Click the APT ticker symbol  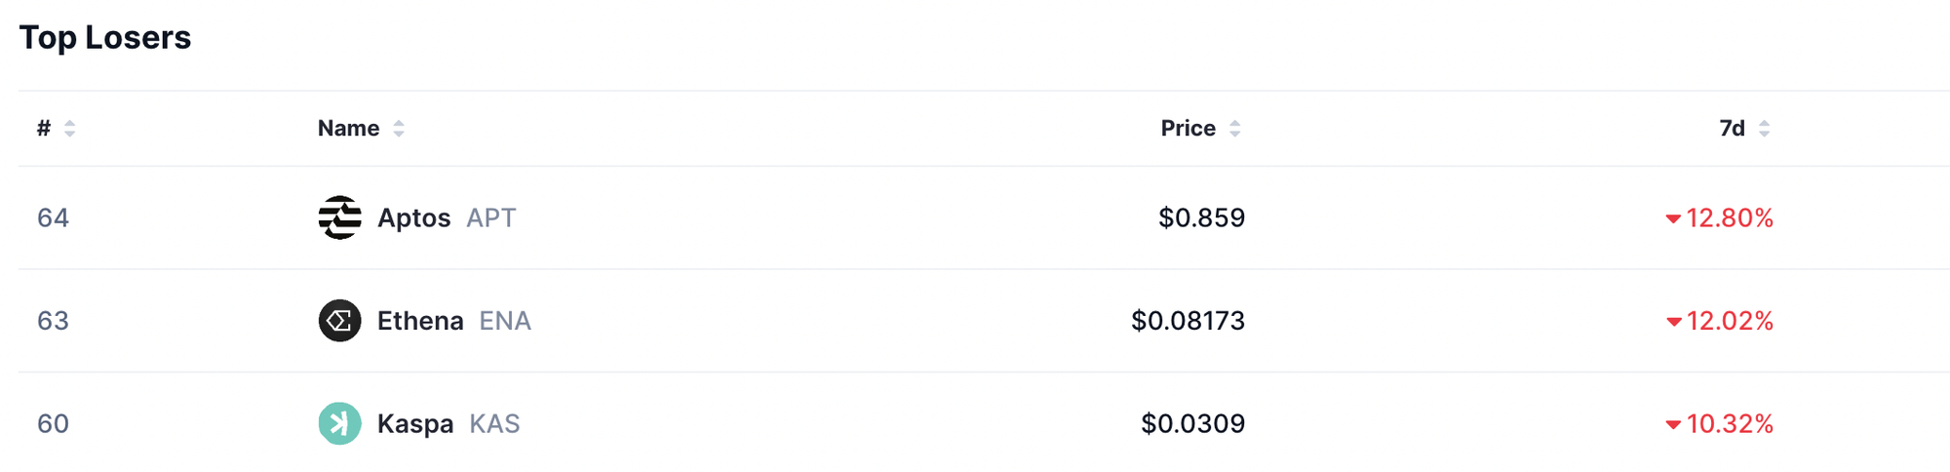coord(490,217)
